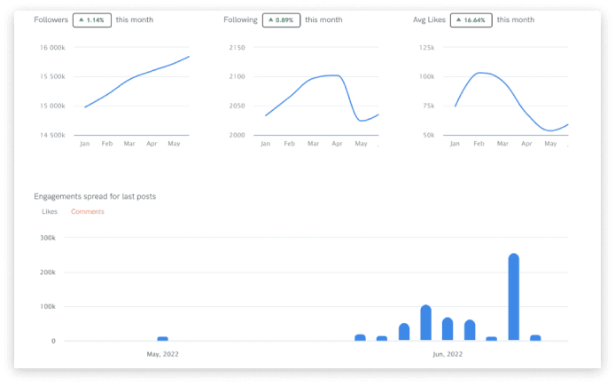Toggle the Likes legend series
This screenshot has width=615, height=386.
point(51,211)
